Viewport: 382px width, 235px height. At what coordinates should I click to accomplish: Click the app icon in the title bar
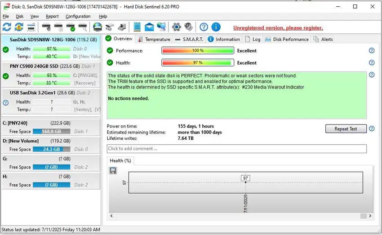pos(7,7)
